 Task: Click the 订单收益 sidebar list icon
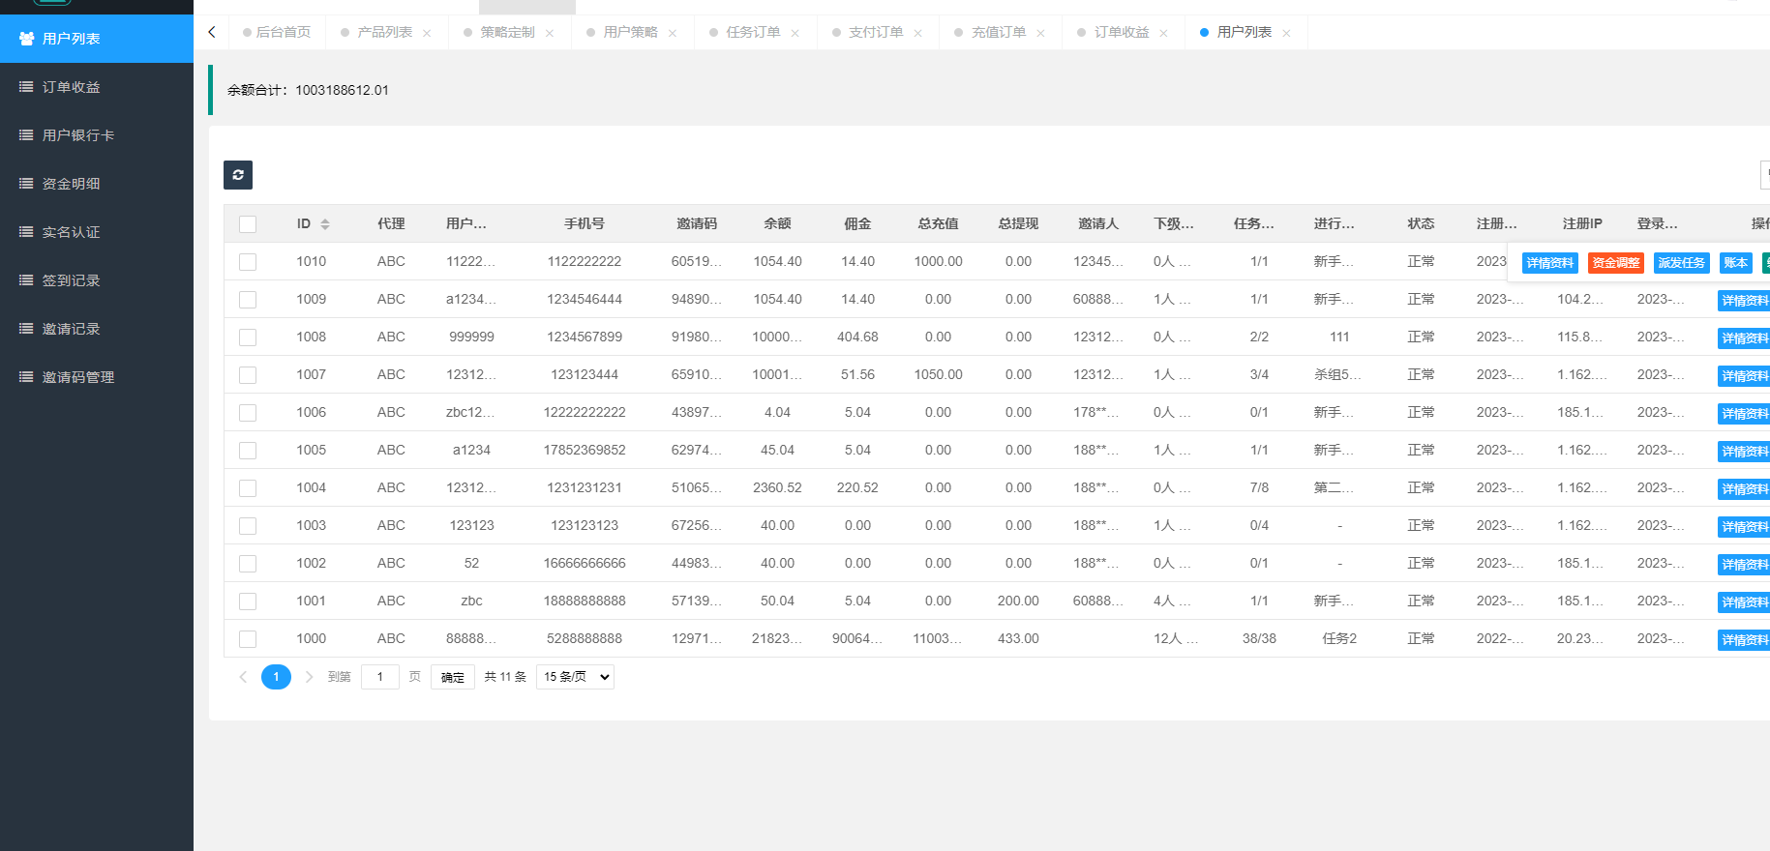[x=26, y=87]
